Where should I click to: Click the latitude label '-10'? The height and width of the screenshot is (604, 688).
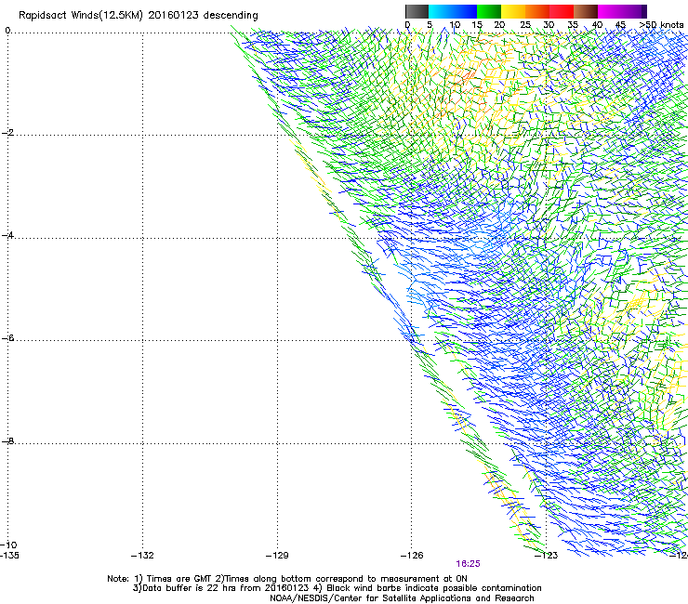8,545
